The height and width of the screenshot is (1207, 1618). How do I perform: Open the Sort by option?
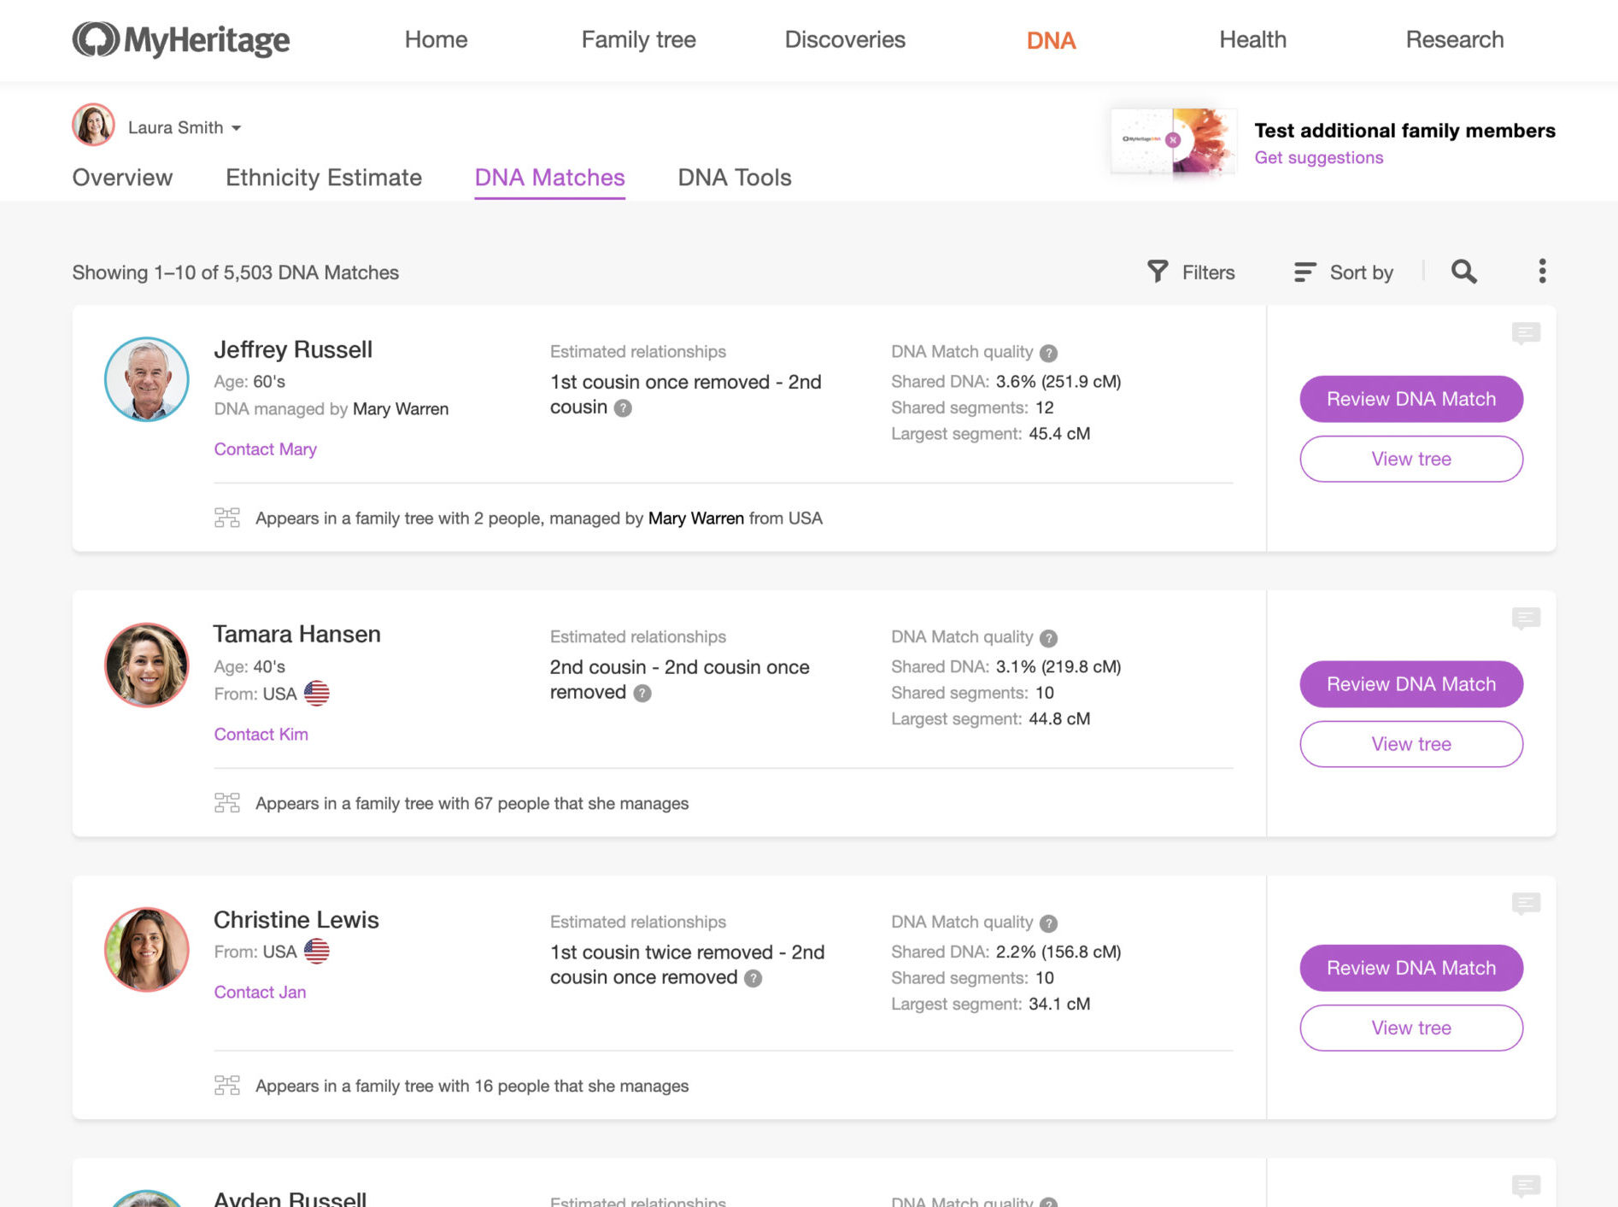click(x=1344, y=272)
